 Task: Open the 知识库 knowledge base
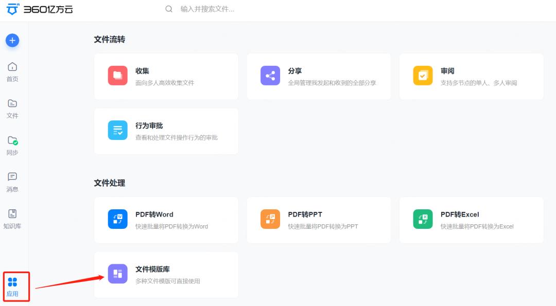click(x=12, y=218)
